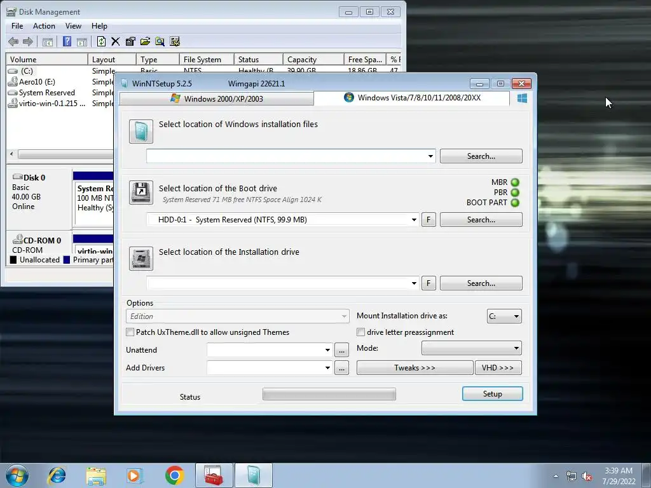The width and height of the screenshot is (651, 488).
Task: Expand the Boot drive HDD-0:1 dropdown
Action: click(x=414, y=220)
